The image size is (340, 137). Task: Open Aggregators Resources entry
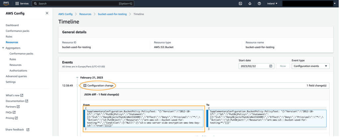pos(15,65)
